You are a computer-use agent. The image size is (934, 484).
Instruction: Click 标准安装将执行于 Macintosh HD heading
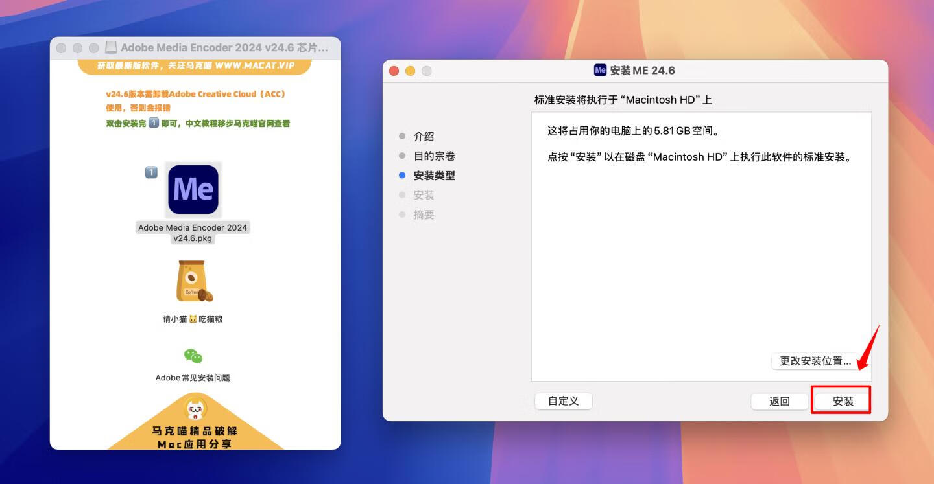(x=623, y=100)
